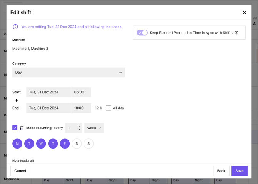Click the info icon beside editing notice

pyautogui.click(x=15, y=27)
